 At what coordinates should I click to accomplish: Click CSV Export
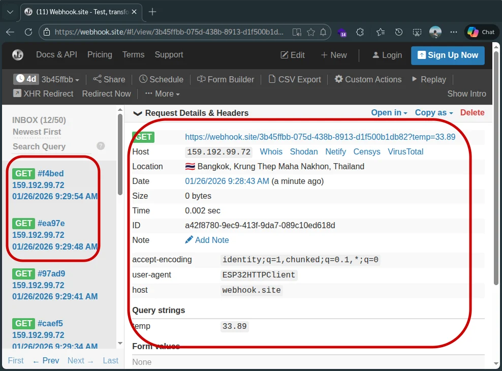pyautogui.click(x=295, y=79)
